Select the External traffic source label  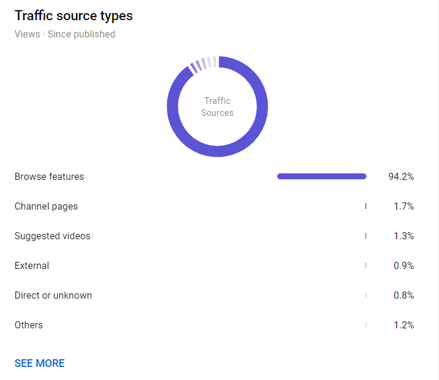[x=32, y=266]
